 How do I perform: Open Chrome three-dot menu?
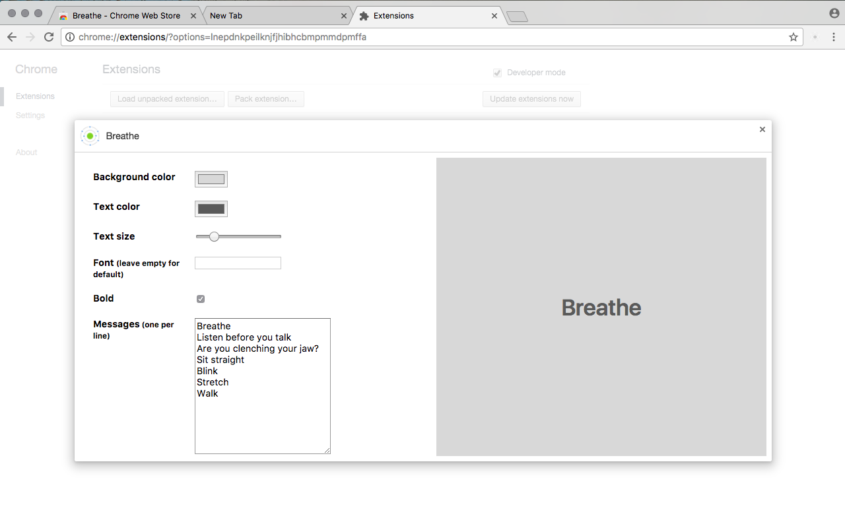[x=833, y=37]
